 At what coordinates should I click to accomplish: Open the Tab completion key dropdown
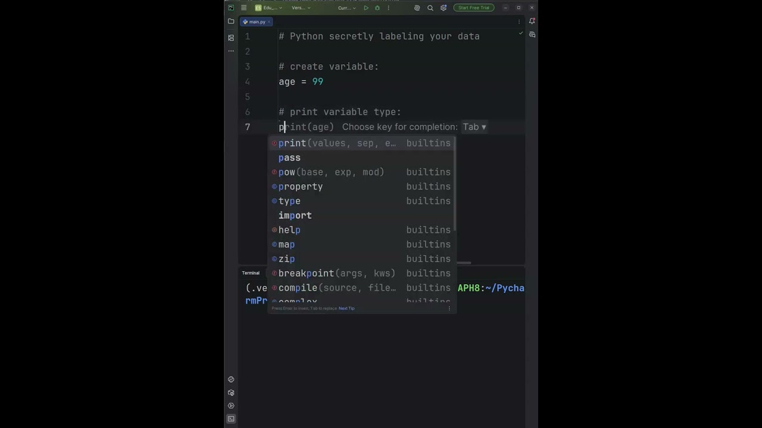point(474,127)
